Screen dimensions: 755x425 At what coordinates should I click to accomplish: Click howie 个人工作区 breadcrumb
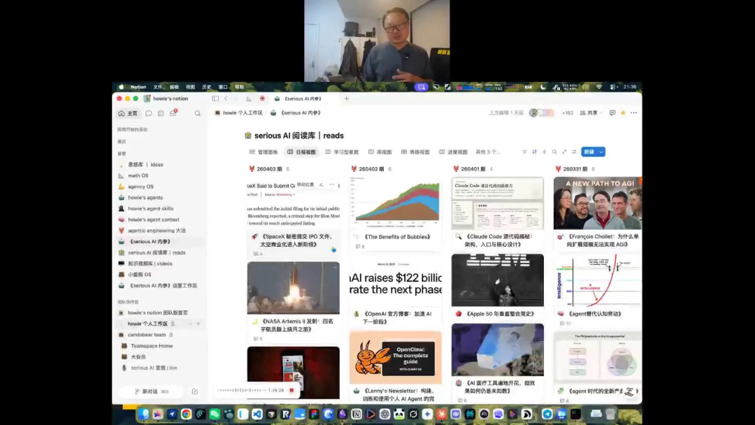pos(239,113)
